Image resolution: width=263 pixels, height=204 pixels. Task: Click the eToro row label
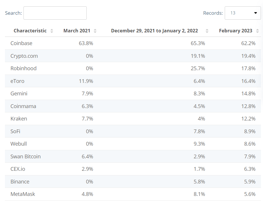point(17,81)
